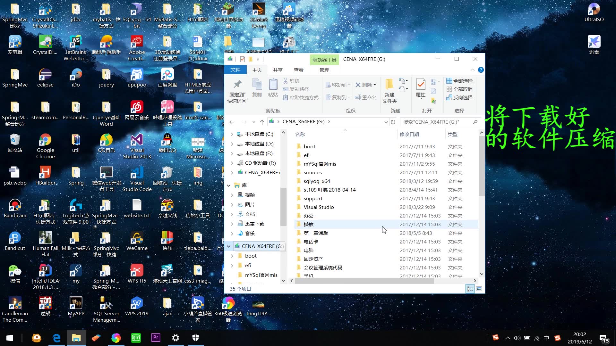616x346 pixels.
Task: Switch to the 查看 ribbon tab
Action: [x=298, y=70]
